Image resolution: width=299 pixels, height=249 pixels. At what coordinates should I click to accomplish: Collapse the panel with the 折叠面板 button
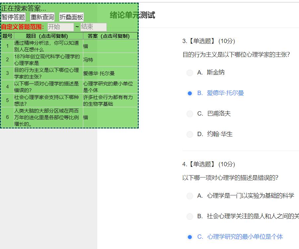[x=71, y=17]
